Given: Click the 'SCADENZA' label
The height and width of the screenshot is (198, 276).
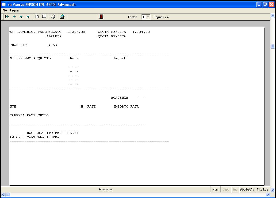Looking at the screenshot, I should click(120, 98).
